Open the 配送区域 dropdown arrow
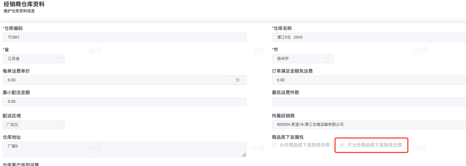 point(59,124)
